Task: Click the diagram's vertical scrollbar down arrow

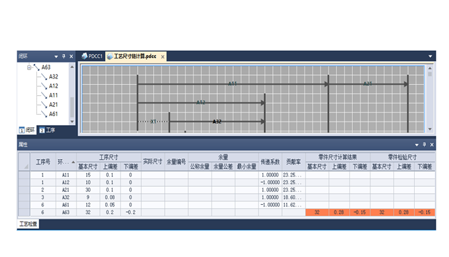Action: point(430,129)
